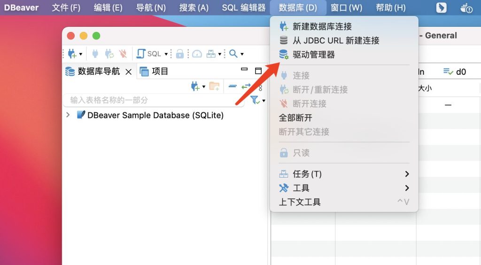
Task: Click the 断开/重新连接 menu entry
Action: 344,90
